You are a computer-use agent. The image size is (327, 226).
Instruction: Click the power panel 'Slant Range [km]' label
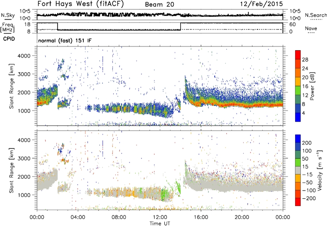11,86
